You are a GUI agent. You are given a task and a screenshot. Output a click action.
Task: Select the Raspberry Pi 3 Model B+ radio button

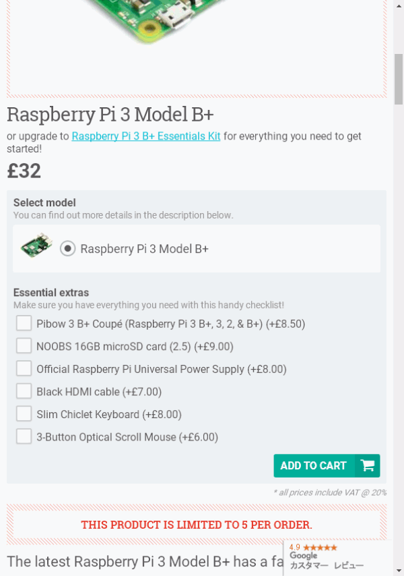click(x=67, y=248)
